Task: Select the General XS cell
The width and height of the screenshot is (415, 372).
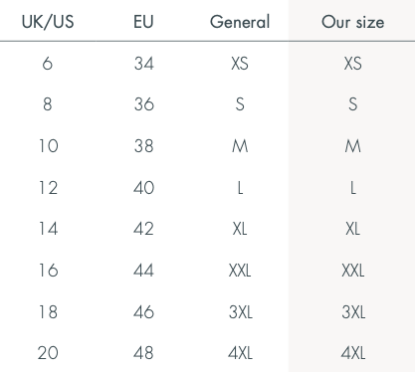Action: [240, 63]
